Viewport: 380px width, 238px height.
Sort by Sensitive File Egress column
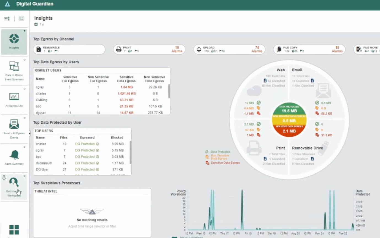coord(70,79)
